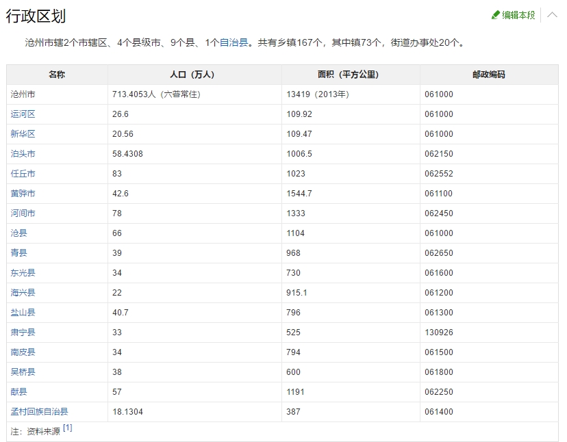Click the pencil edit icon beside 编辑本段
The image size is (567, 442).
(x=496, y=15)
